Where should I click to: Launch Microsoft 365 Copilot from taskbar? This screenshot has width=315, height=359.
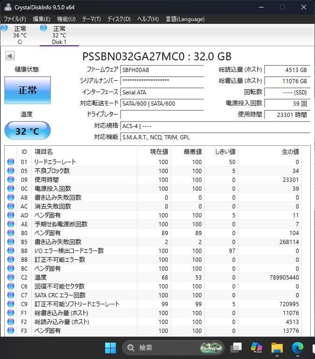257,348
